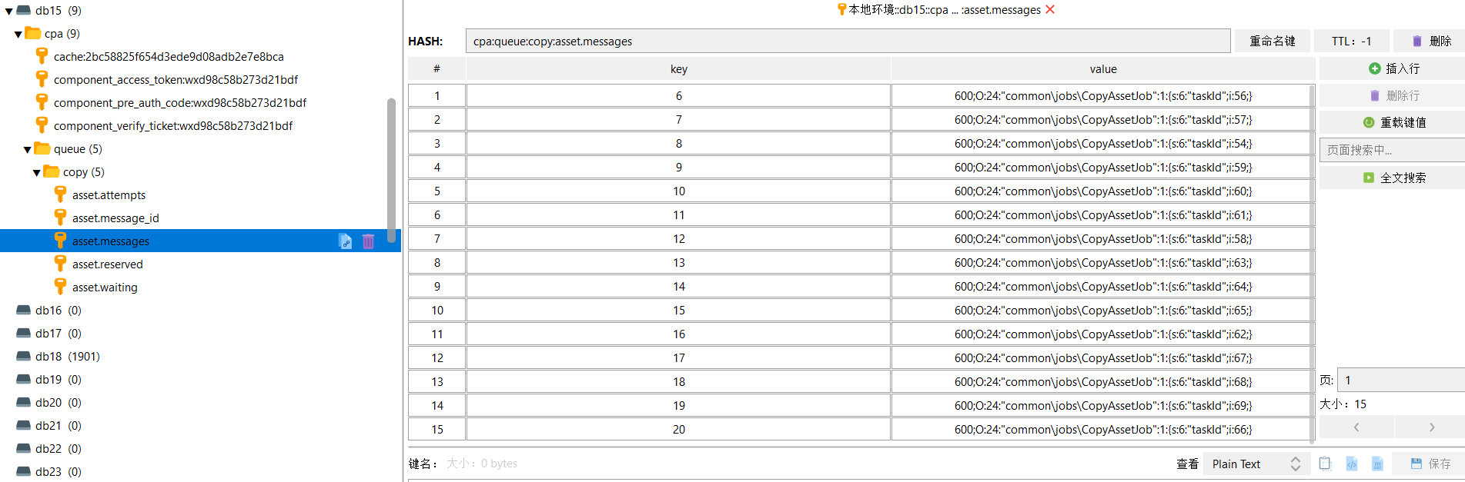Open the Plain Text view format dropdown
The width and height of the screenshot is (1465, 482).
[1256, 464]
